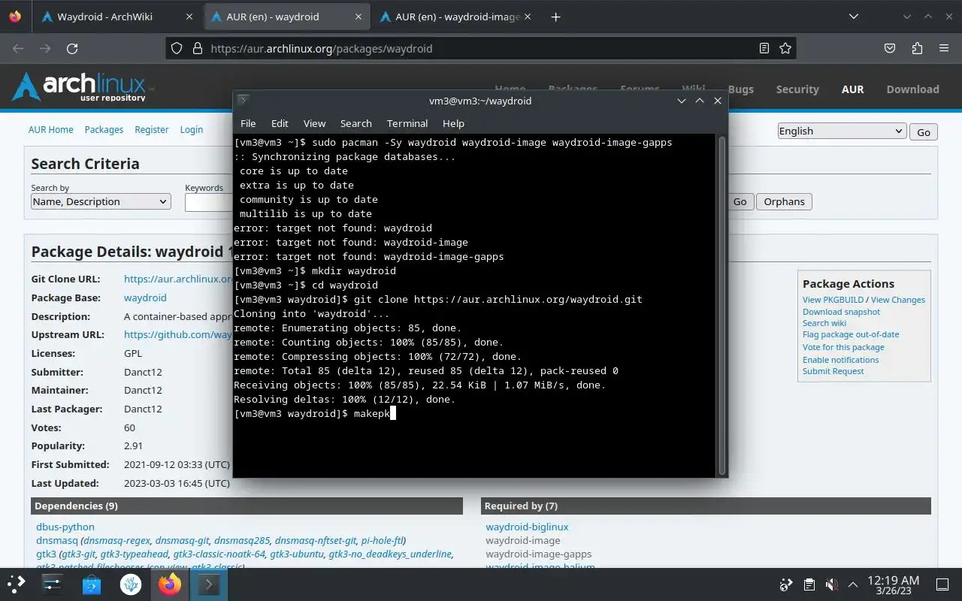
Task: Click the language Go button
Action: coord(924,132)
